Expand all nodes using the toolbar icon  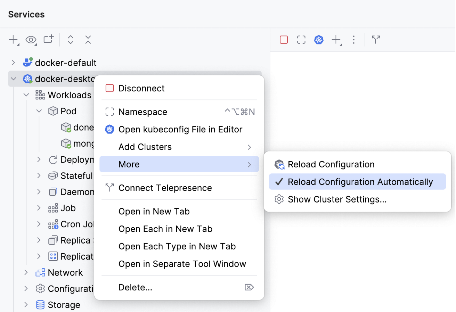[x=70, y=39]
